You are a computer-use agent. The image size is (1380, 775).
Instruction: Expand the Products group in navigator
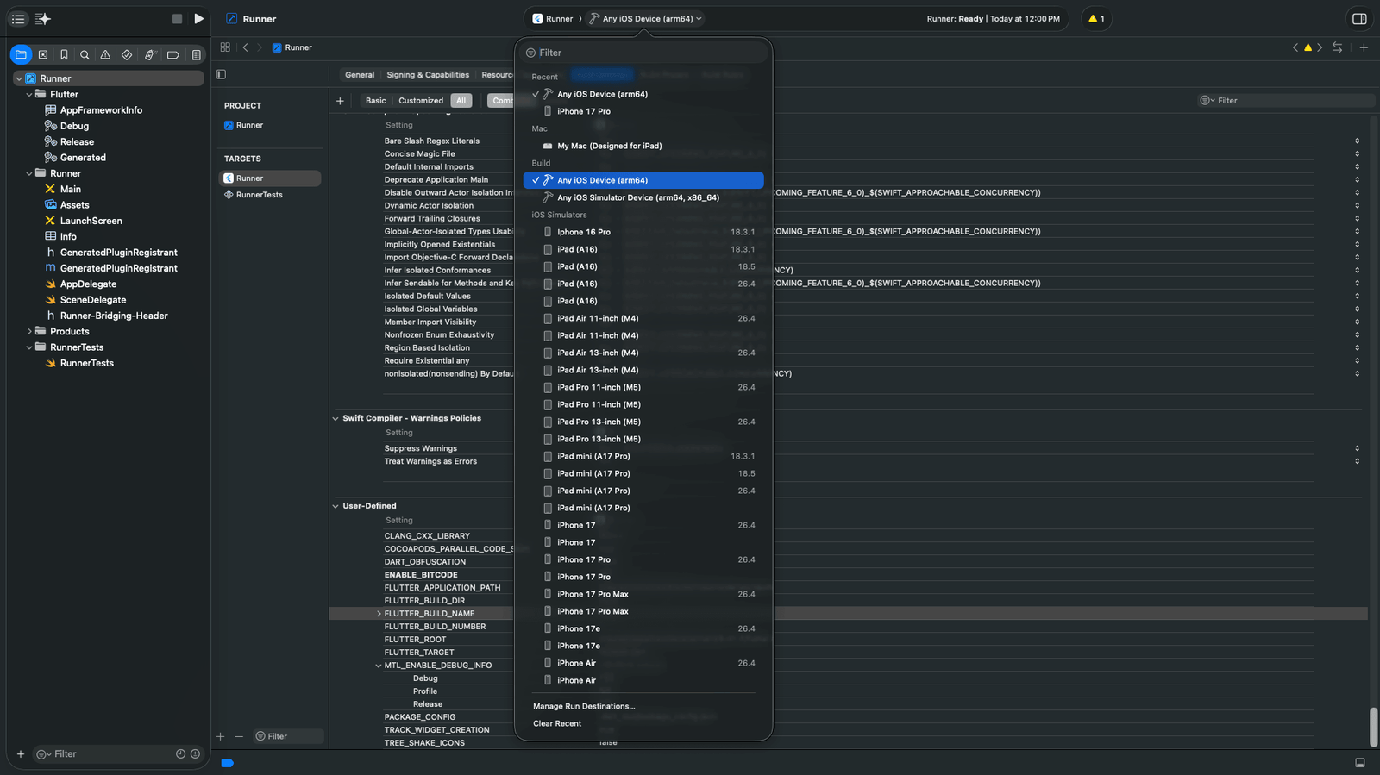29,331
